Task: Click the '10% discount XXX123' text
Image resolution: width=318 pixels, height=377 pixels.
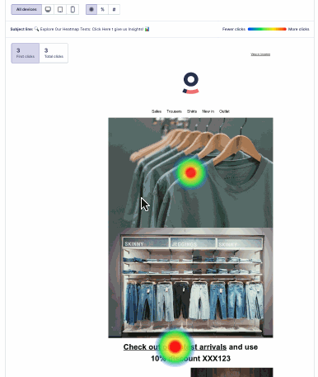Action: pos(190,359)
